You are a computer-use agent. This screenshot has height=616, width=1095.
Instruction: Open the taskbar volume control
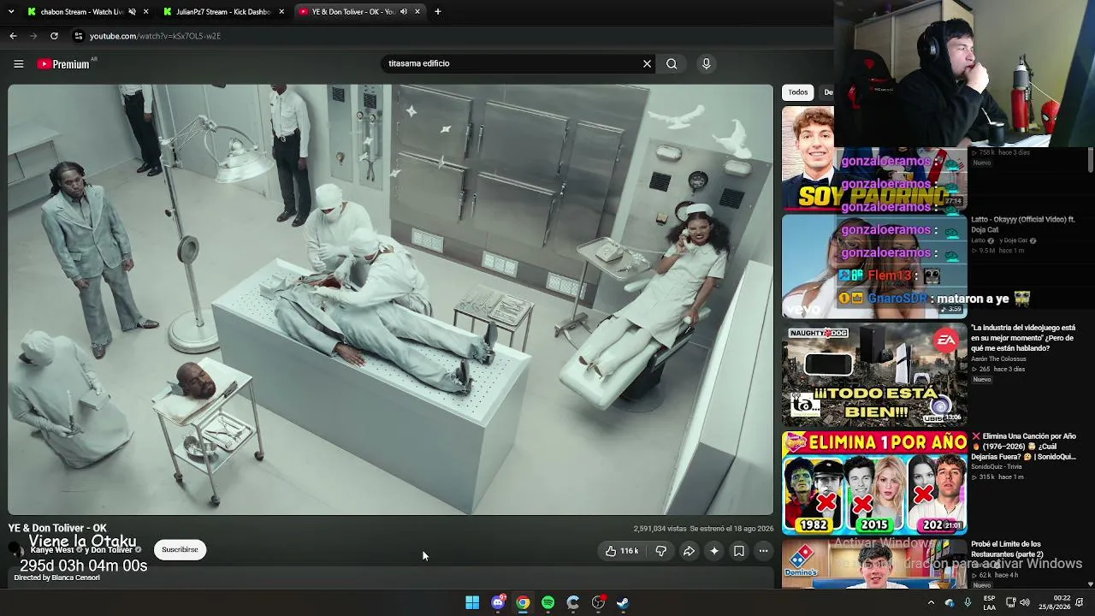point(1025,602)
